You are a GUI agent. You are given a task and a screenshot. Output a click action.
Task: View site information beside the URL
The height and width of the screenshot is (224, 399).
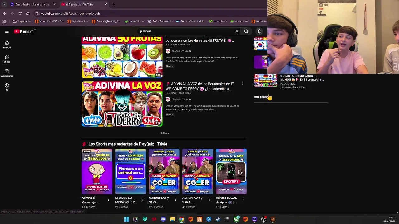pyautogui.click(x=37, y=13)
